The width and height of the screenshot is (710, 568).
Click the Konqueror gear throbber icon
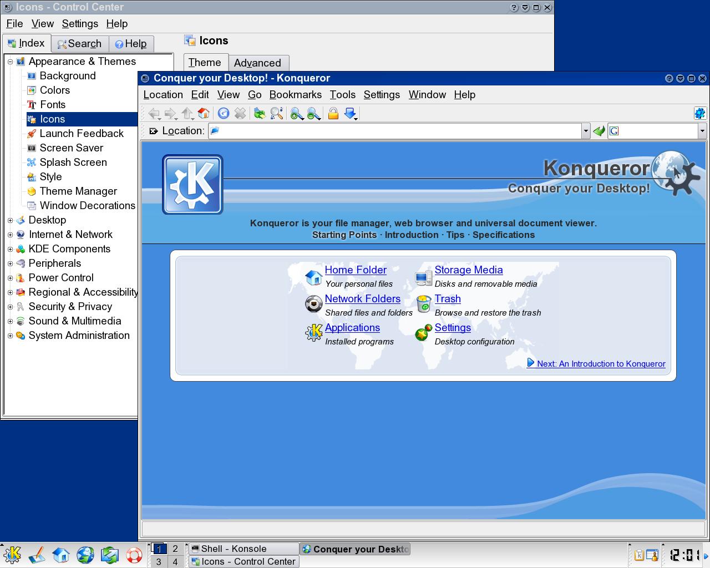tap(699, 114)
